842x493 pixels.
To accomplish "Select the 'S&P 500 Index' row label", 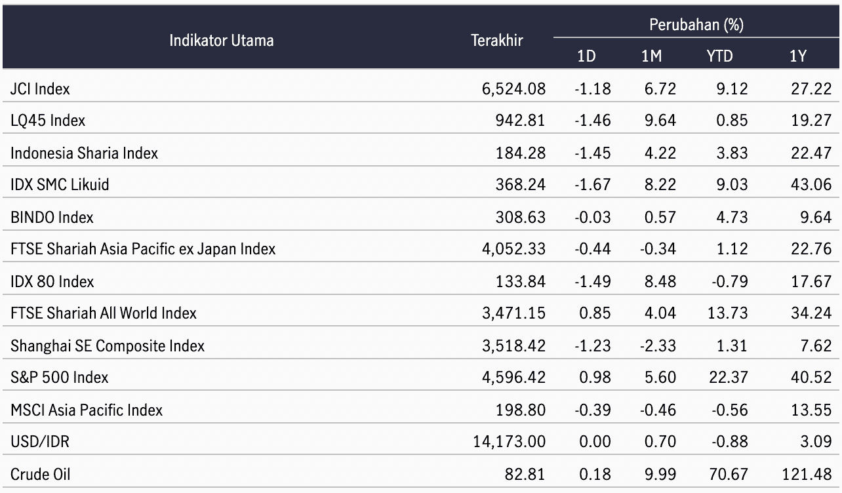I will pyautogui.click(x=60, y=378).
